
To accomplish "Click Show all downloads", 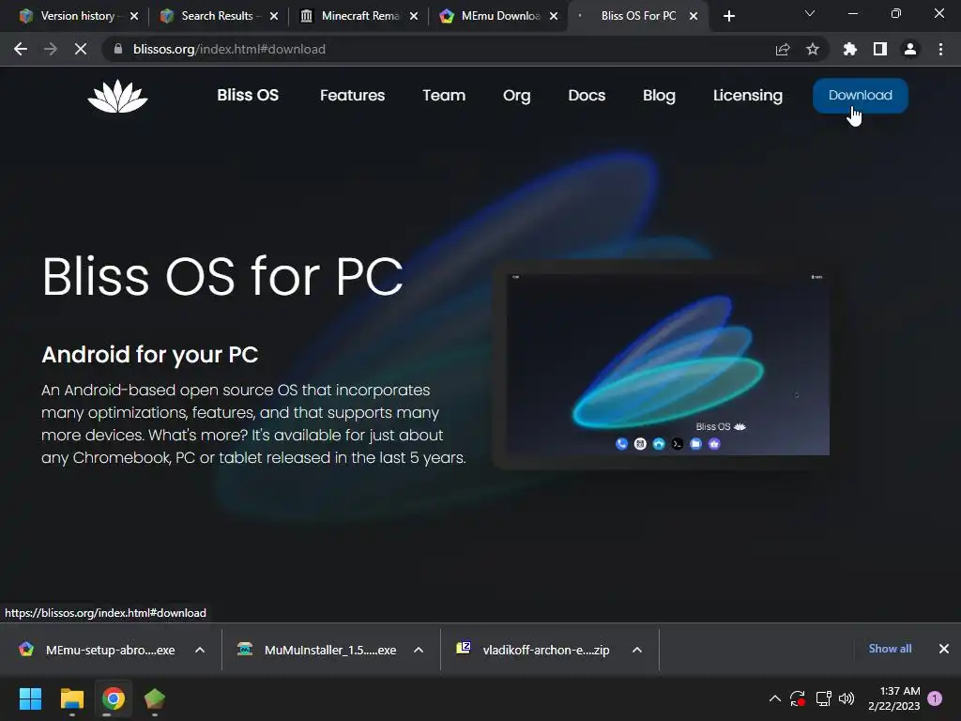I will [890, 649].
